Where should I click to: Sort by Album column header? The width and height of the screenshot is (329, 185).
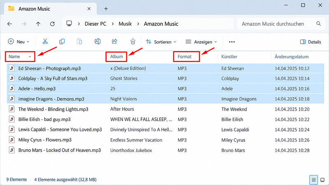coord(116,57)
